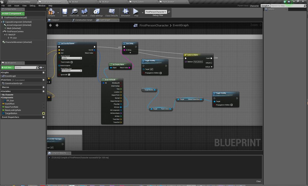
Task: Toggle the eye icon on the TargetButton variable
Action: pos(44,113)
